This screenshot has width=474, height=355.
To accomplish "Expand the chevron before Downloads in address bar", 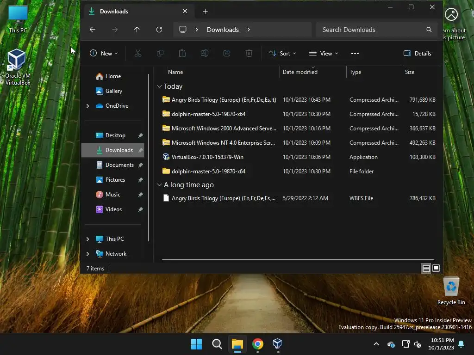I will click(197, 30).
